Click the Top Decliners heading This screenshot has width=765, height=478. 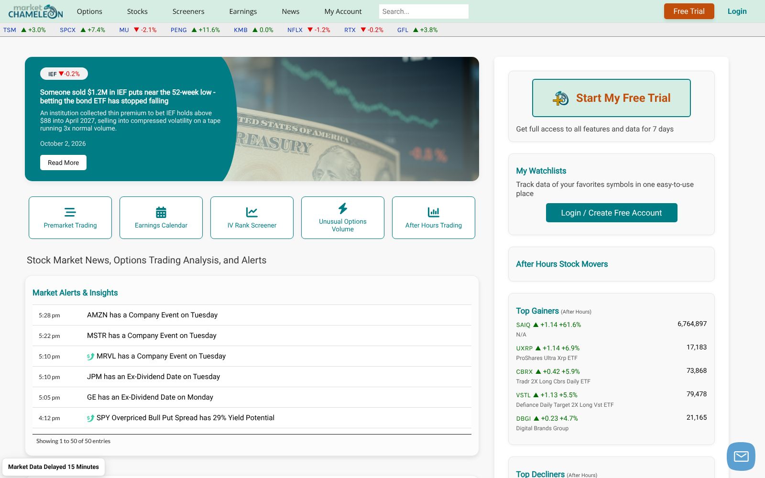point(540,474)
